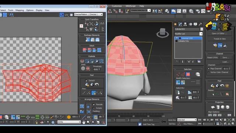
Task: Select Unwrap UVW in modifier stack
Action: [188, 38]
